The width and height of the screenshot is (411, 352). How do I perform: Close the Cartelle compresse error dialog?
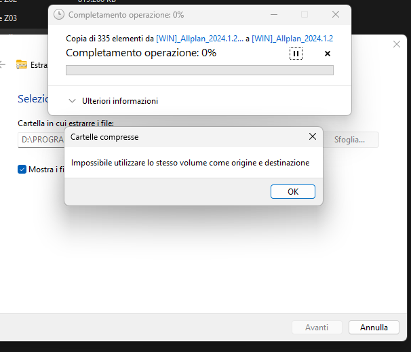(x=313, y=136)
